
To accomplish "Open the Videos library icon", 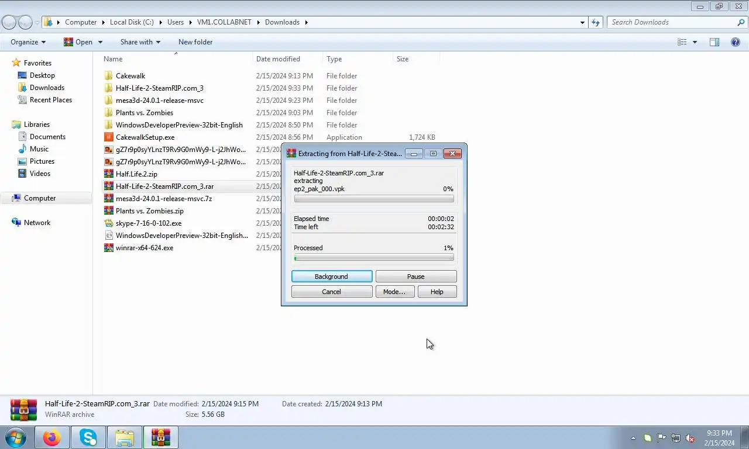I will coord(22,173).
